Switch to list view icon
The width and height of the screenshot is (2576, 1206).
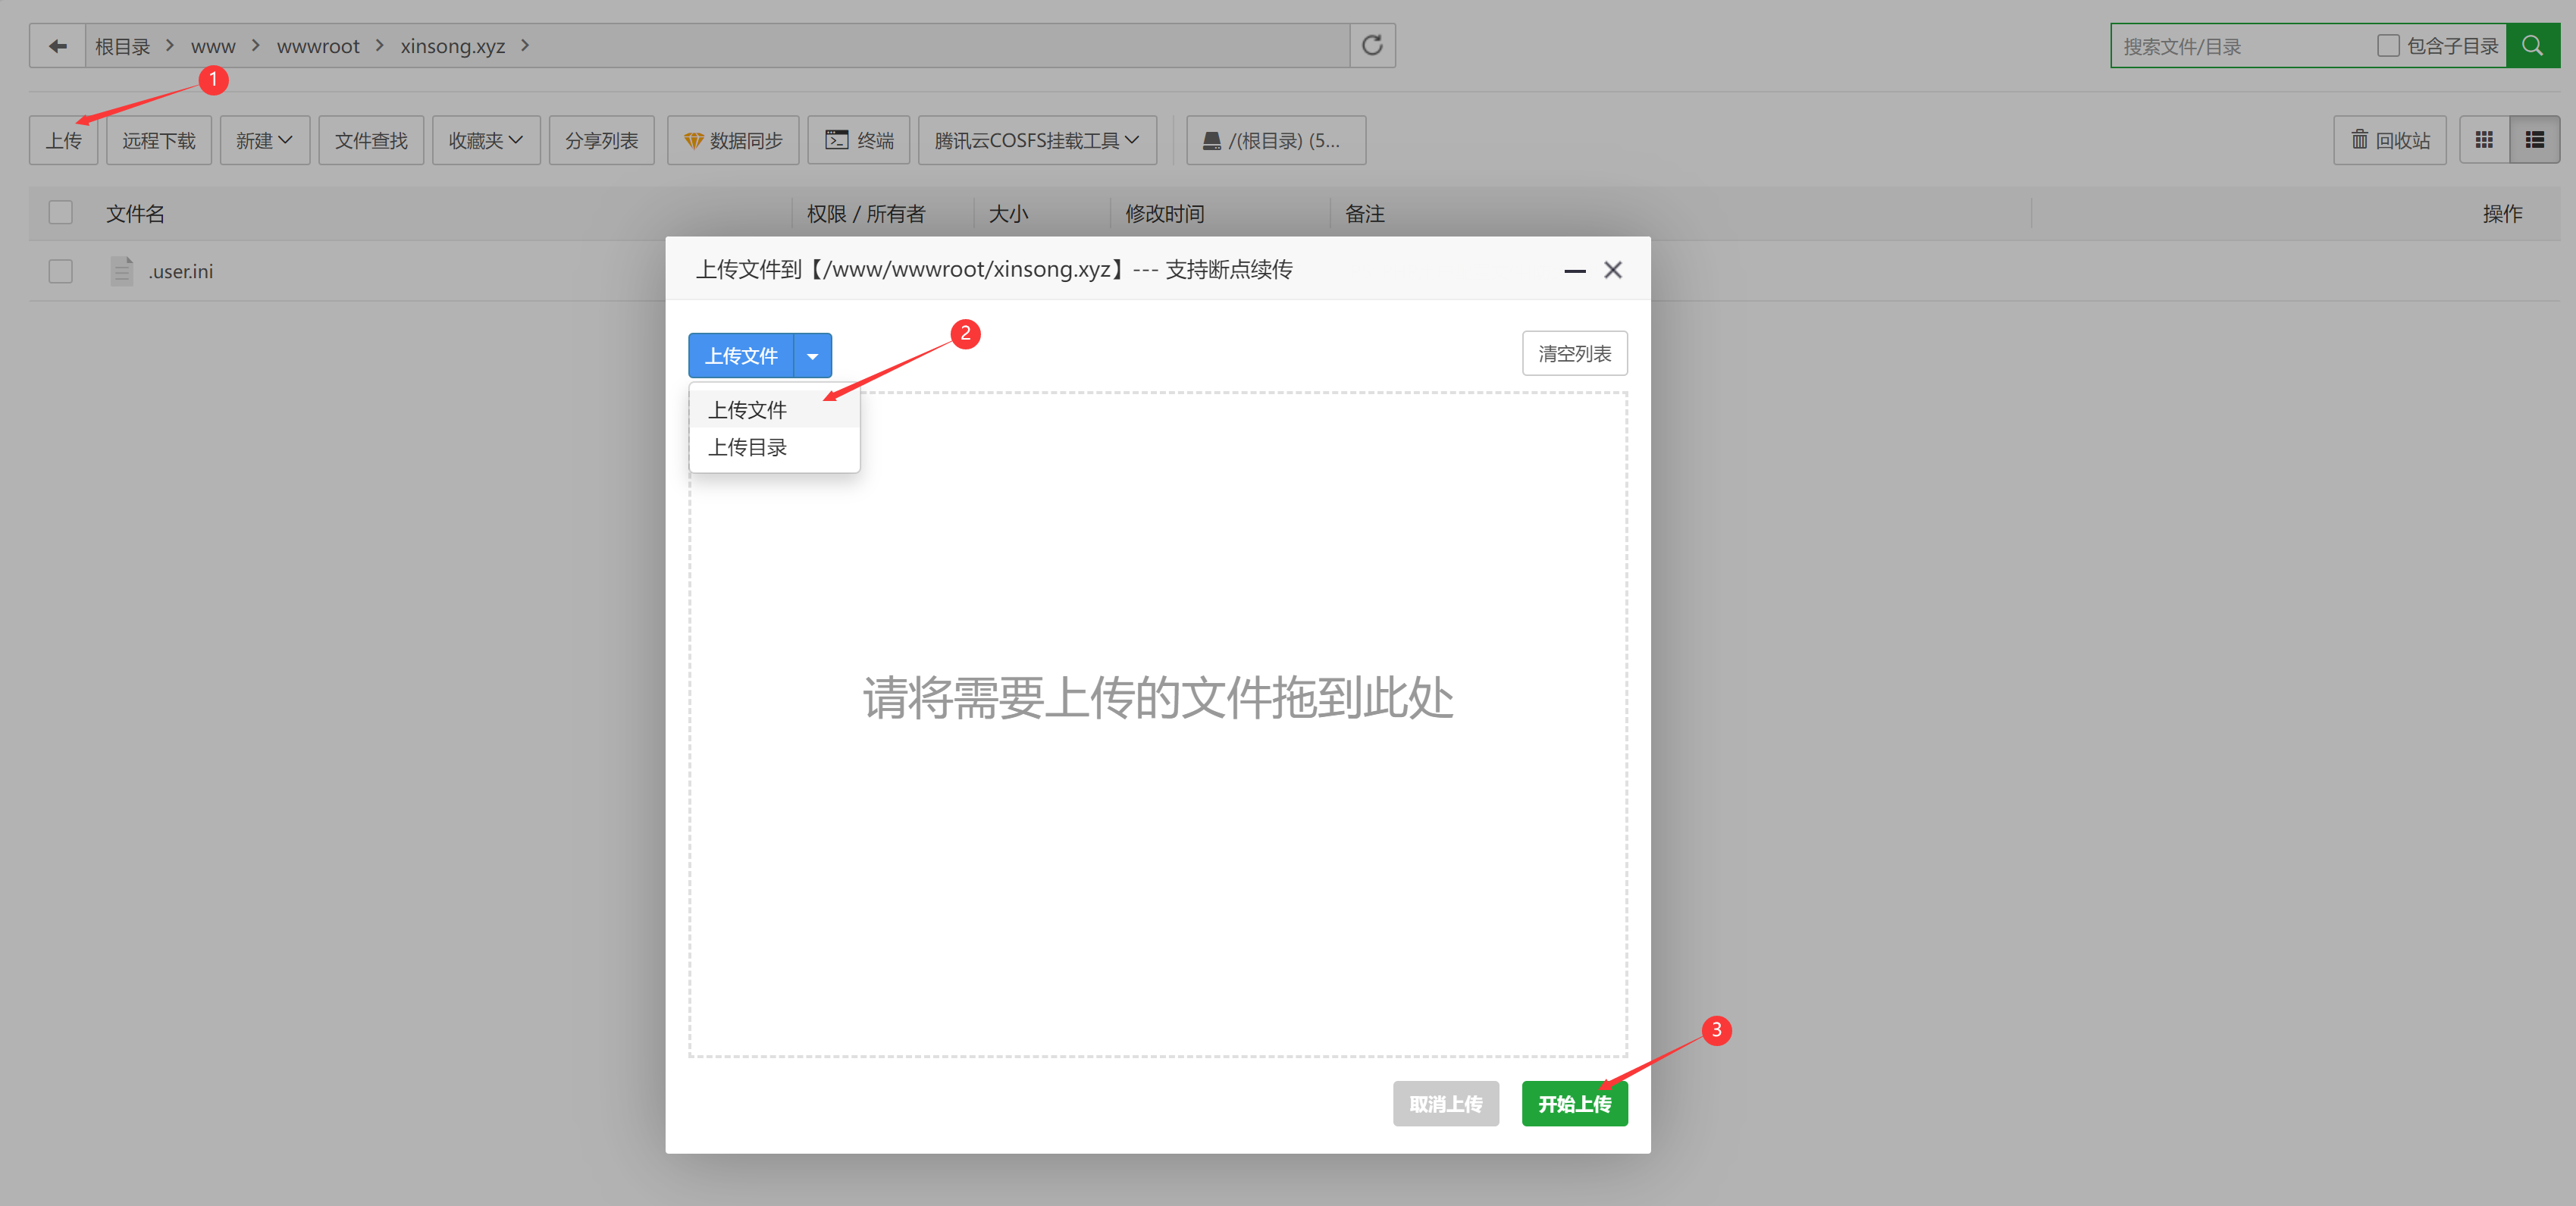(x=2534, y=140)
